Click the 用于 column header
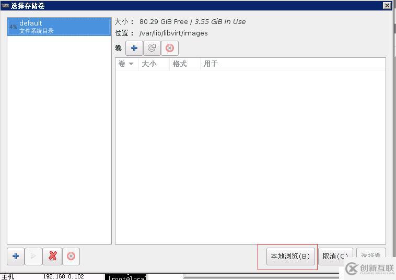The height and width of the screenshot is (280, 396). pos(293,64)
